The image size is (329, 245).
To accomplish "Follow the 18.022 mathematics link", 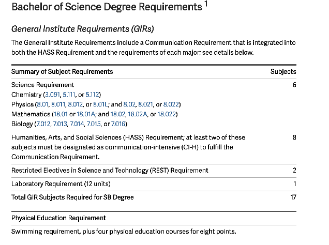I will (167, 114).
